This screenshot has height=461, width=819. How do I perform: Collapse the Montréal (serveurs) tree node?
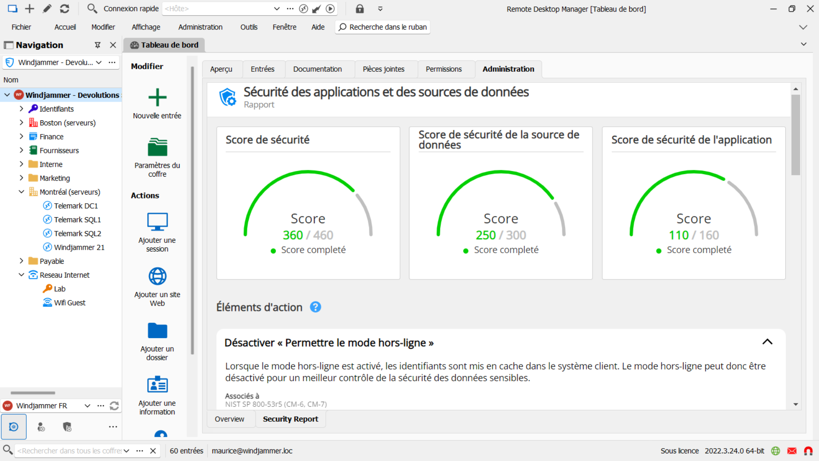click(x=22, y=192)
